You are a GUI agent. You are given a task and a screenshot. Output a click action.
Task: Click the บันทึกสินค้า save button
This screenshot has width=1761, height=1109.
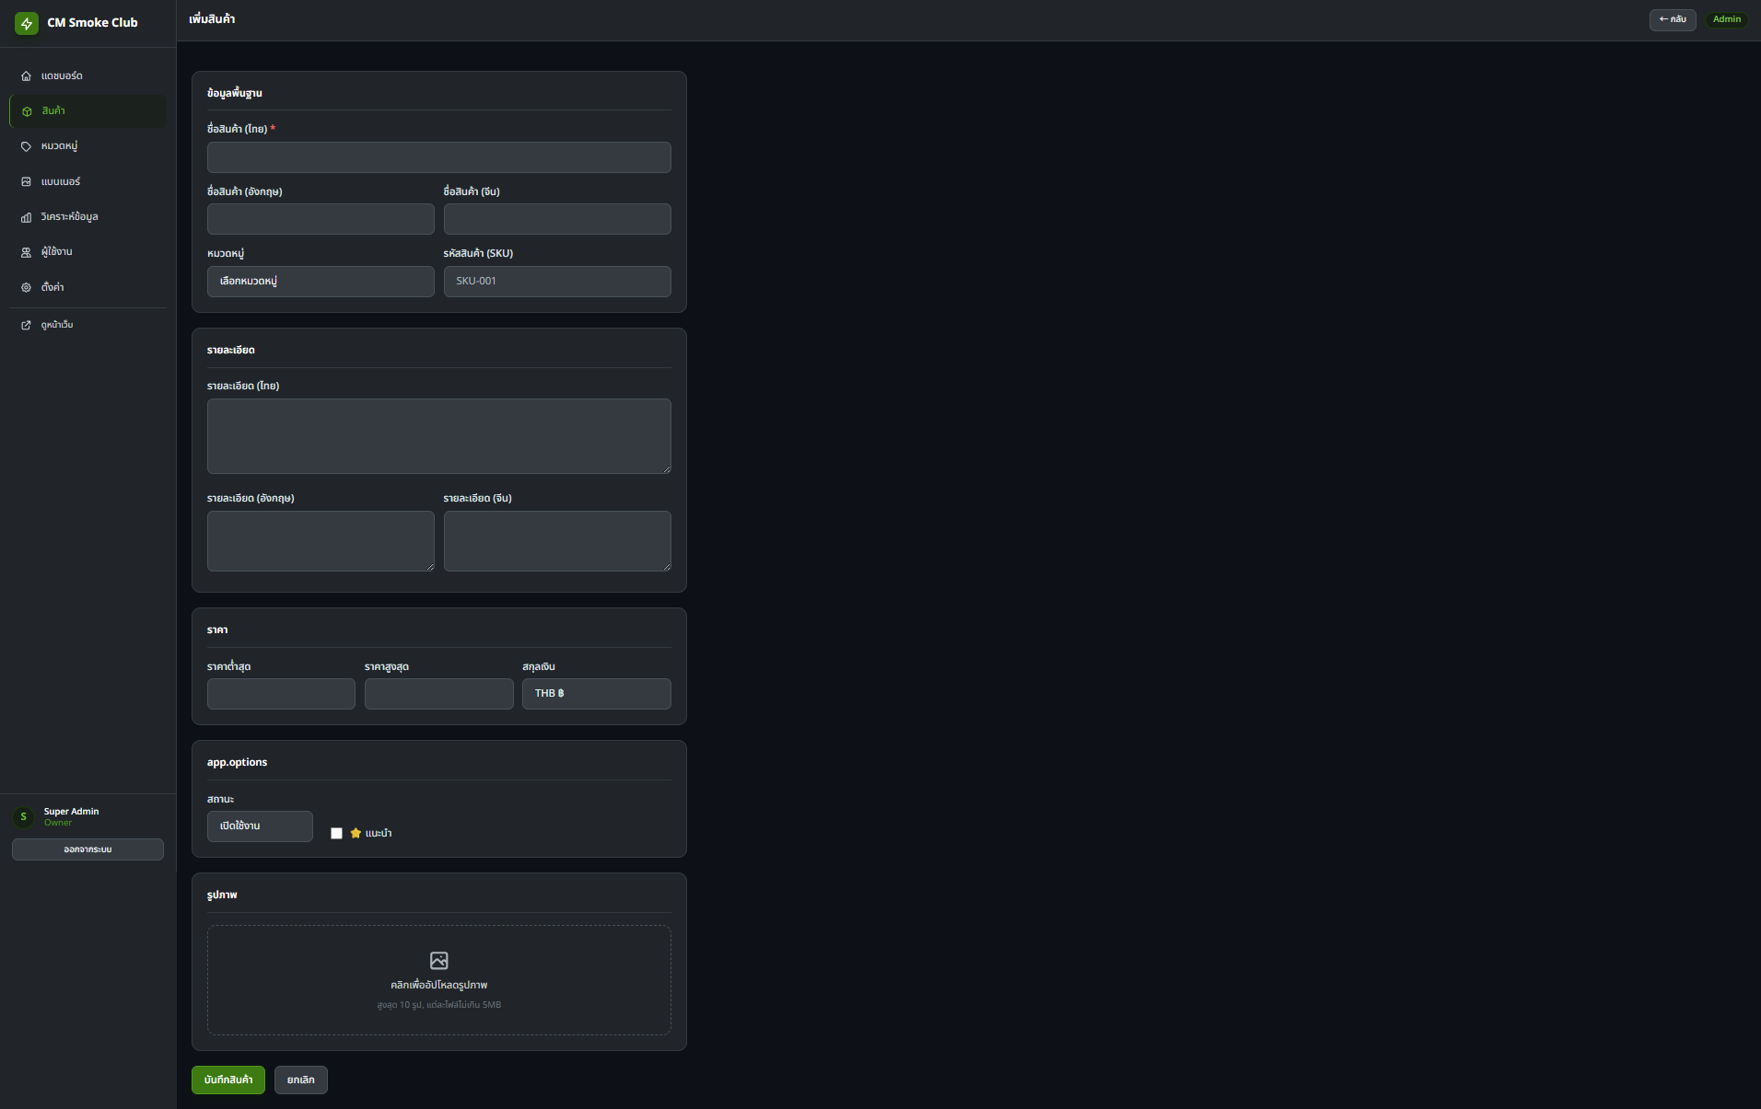click(x=228, y=1080)
